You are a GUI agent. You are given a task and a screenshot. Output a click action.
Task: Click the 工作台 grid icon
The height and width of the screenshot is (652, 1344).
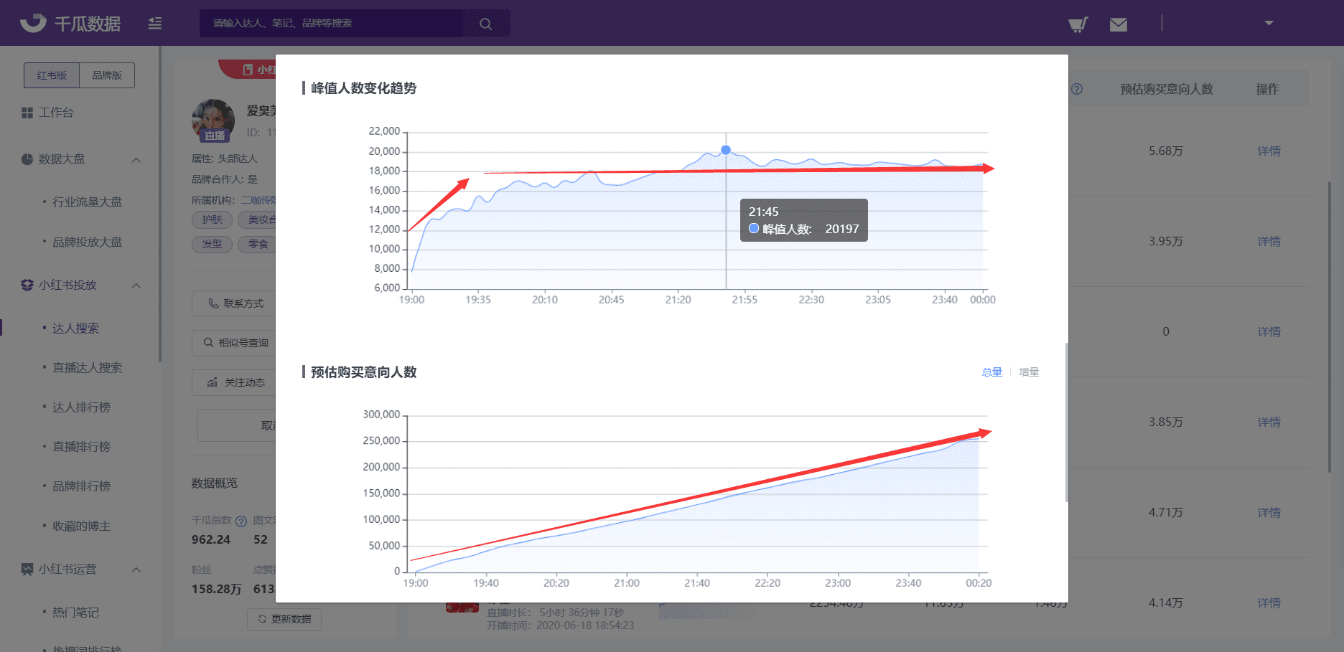click(x=27, y=113)
